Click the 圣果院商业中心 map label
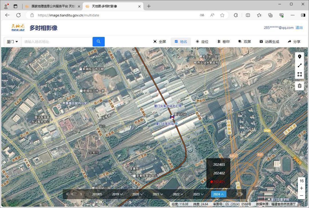The image size is (309, 208). (147, 176)
